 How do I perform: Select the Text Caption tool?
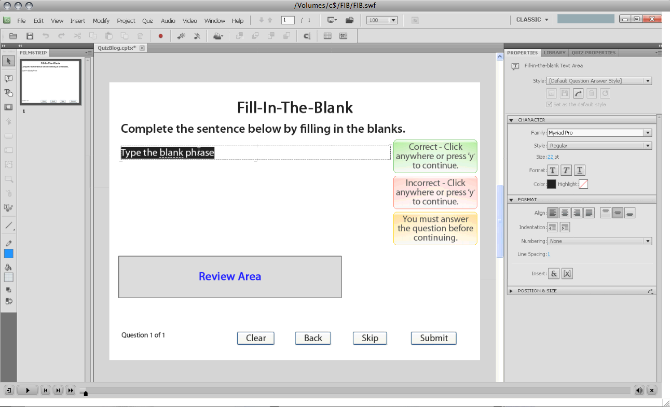tap(8, 79)
